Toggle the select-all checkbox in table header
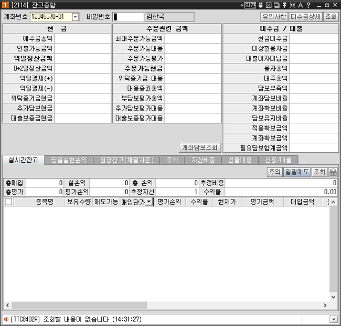341x326 pixels. point(8,202)
